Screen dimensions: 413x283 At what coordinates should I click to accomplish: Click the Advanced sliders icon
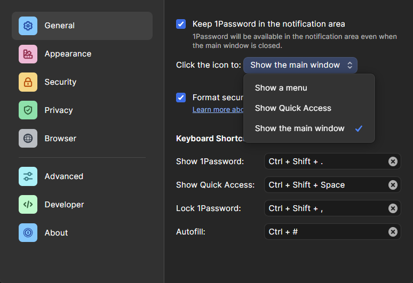pos(28,176)
